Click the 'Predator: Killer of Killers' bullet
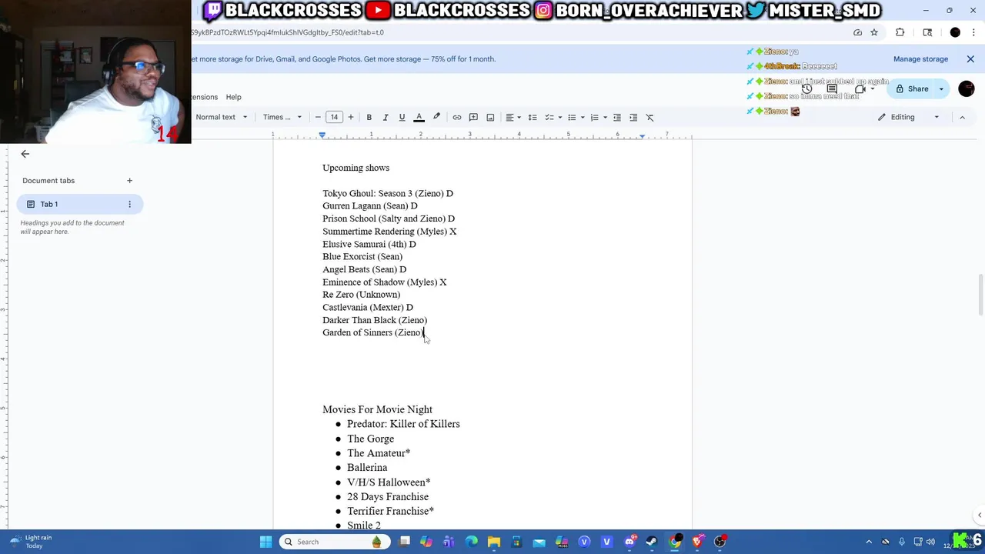The width and height of the screenshot is (985, 554). [x=403, y=424]
